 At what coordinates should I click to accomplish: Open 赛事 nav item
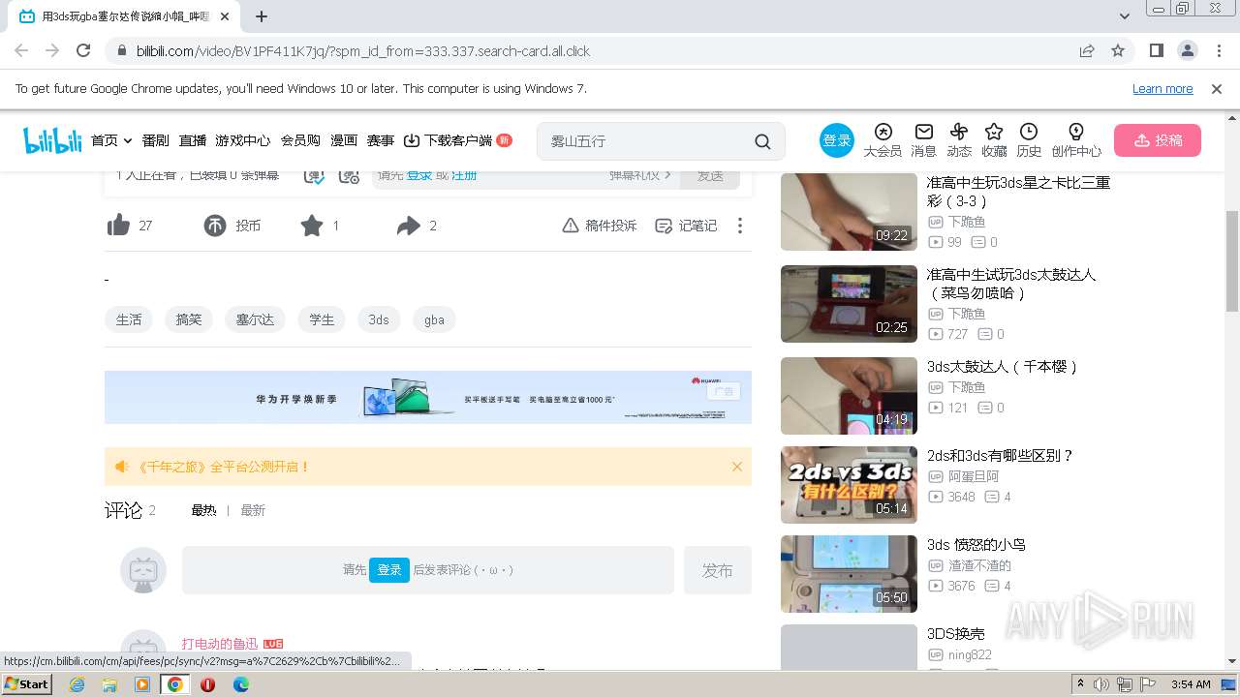point(381,140)
